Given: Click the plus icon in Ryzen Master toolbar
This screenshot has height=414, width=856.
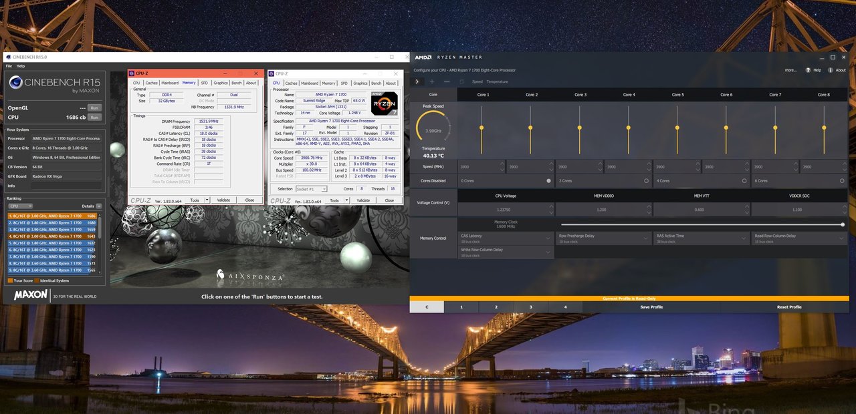Looking at the screenshot, I should point(431,81).
